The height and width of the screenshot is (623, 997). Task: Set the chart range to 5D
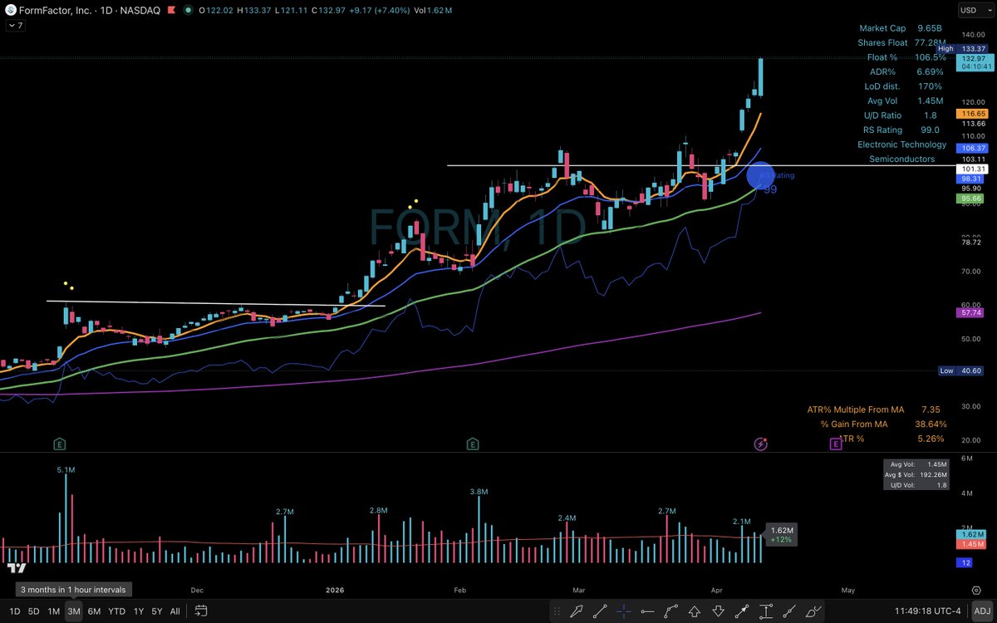[x=34, y=611]
